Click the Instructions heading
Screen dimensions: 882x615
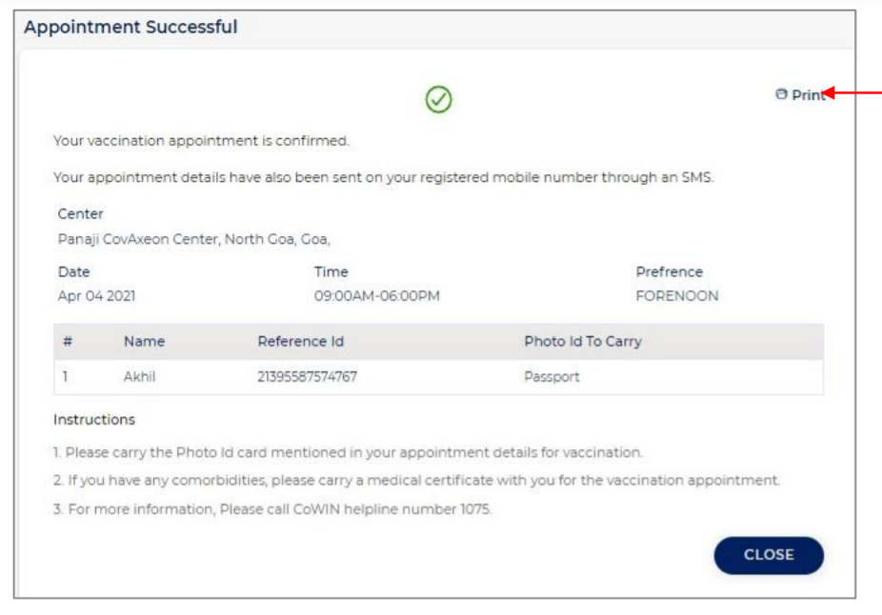[94, 420]
